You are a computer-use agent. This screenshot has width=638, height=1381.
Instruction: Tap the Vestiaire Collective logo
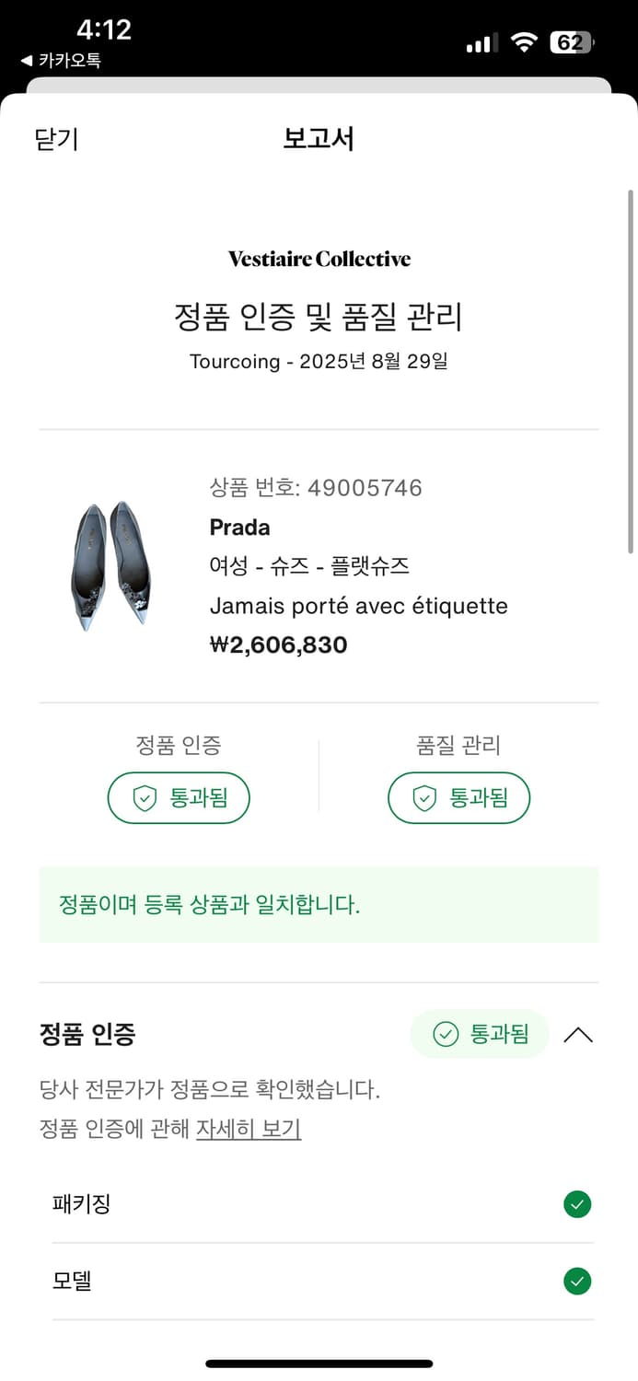[319, 259]
